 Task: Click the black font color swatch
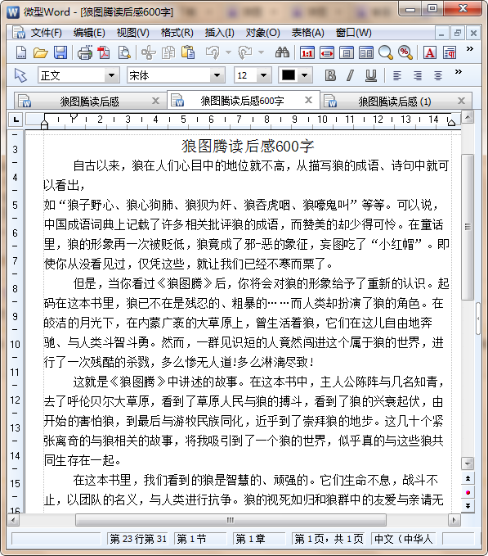pyautogui.click(x=289, y=75)
